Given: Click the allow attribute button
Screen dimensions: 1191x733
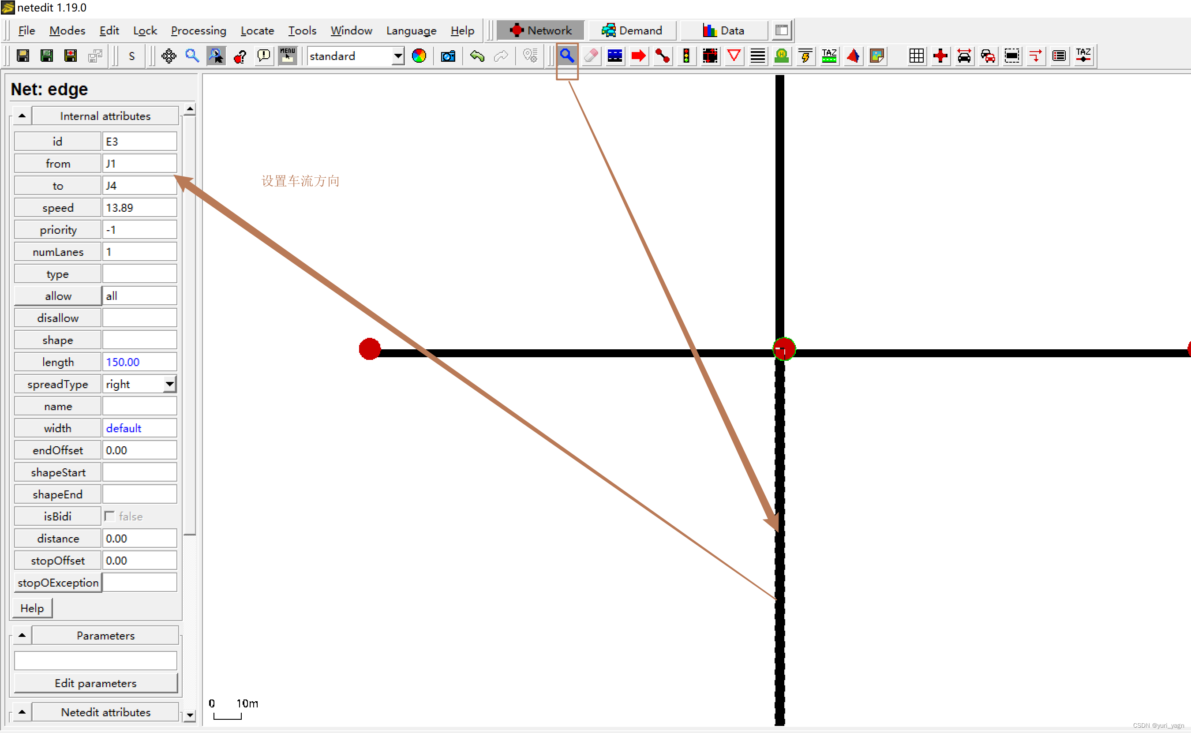Looking at the screenshot, I should (58, 296).
